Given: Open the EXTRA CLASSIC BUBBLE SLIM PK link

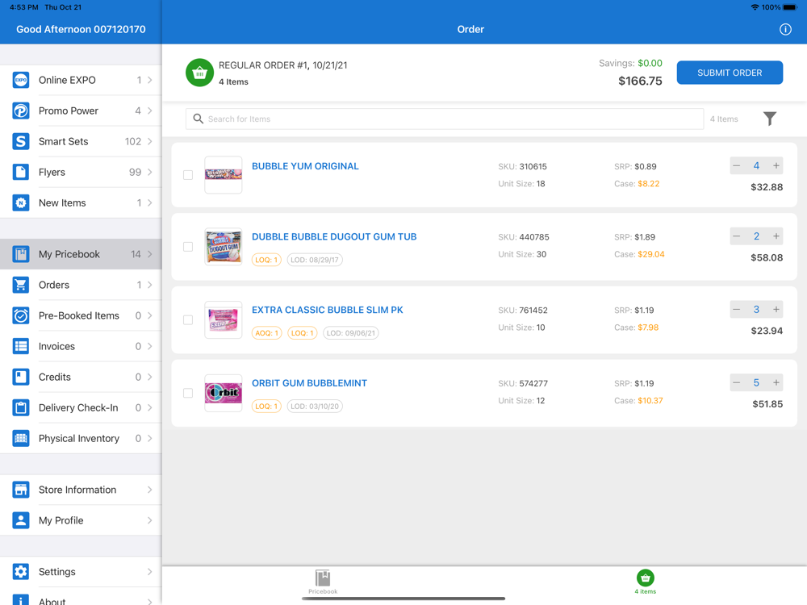Looking at the screenshot, I should tap(328, 311).
